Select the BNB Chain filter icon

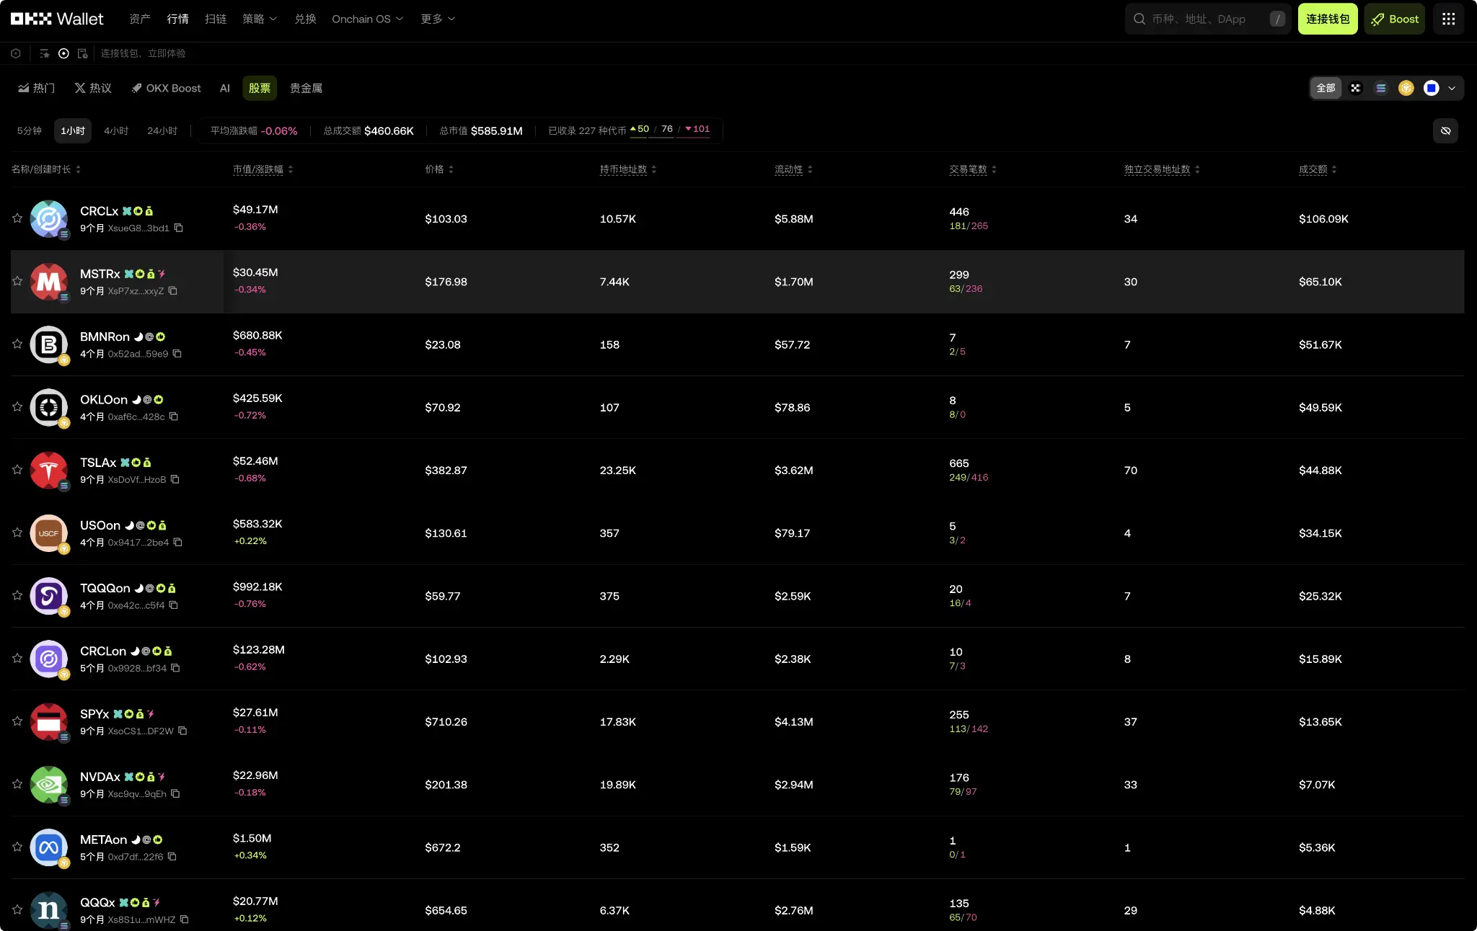click(x=1406, y=88)
